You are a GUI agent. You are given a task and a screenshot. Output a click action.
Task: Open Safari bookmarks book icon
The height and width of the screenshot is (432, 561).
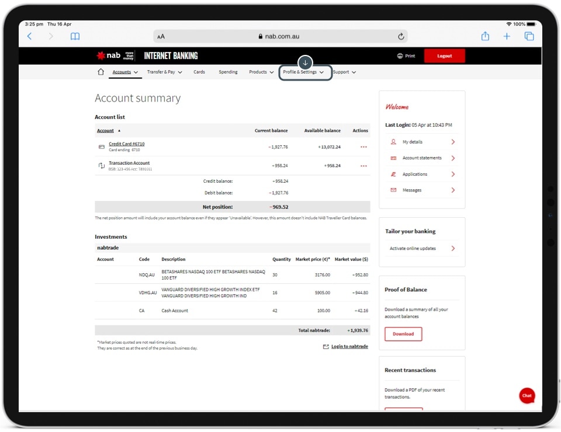coord(75,36)
